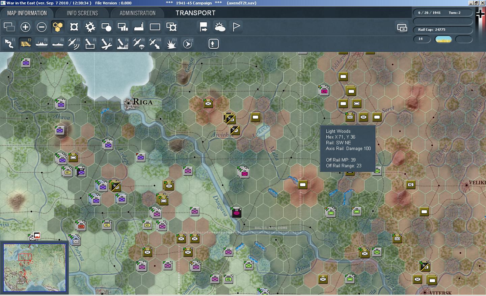486x296 pixels.
Task: Switch to the Info Screens tab
Action: tap(82, 13)
